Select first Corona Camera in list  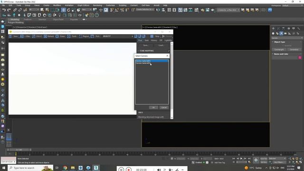(152, 61)
